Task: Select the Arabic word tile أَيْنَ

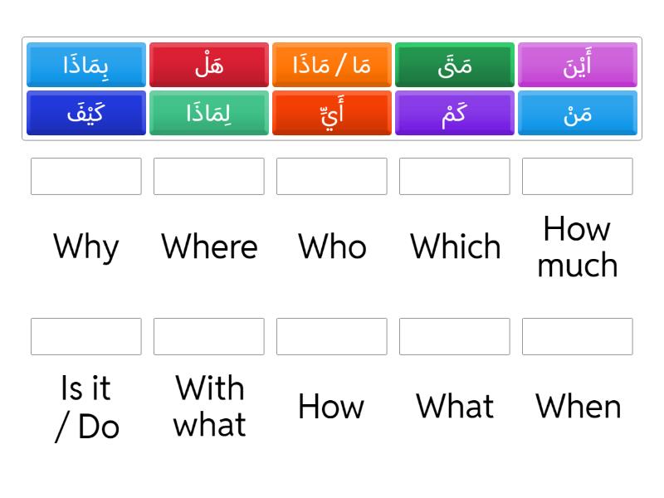Action: 578,66
